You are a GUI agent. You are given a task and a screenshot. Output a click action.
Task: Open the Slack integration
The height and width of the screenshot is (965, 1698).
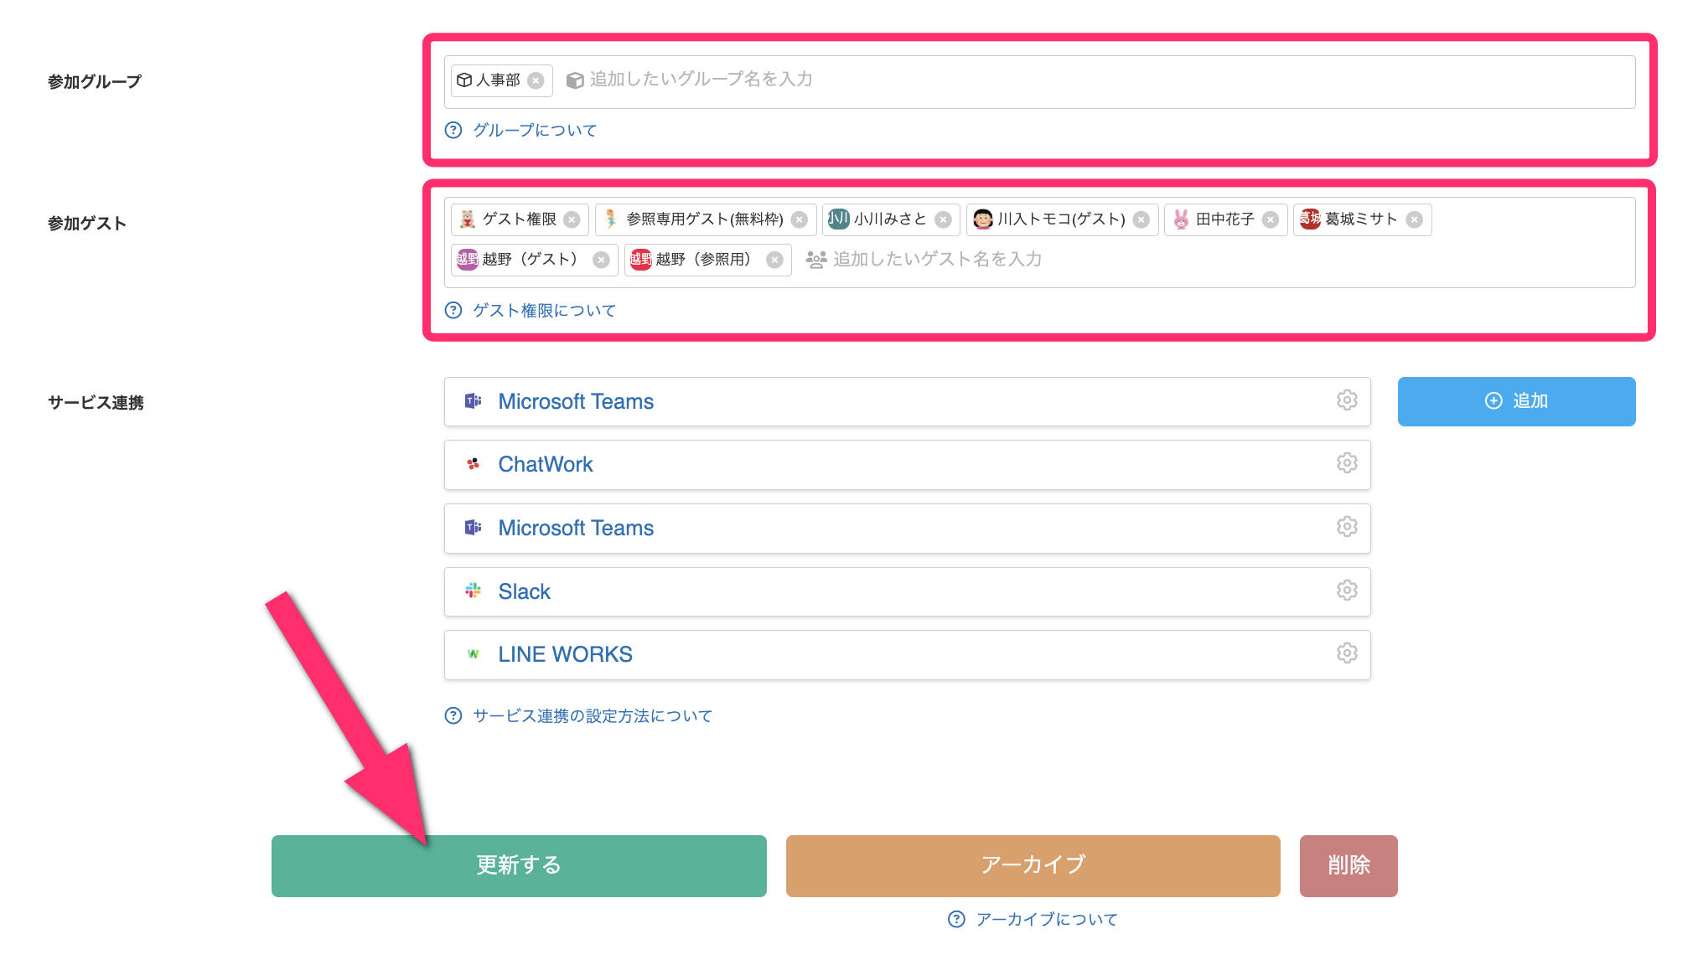908,592
